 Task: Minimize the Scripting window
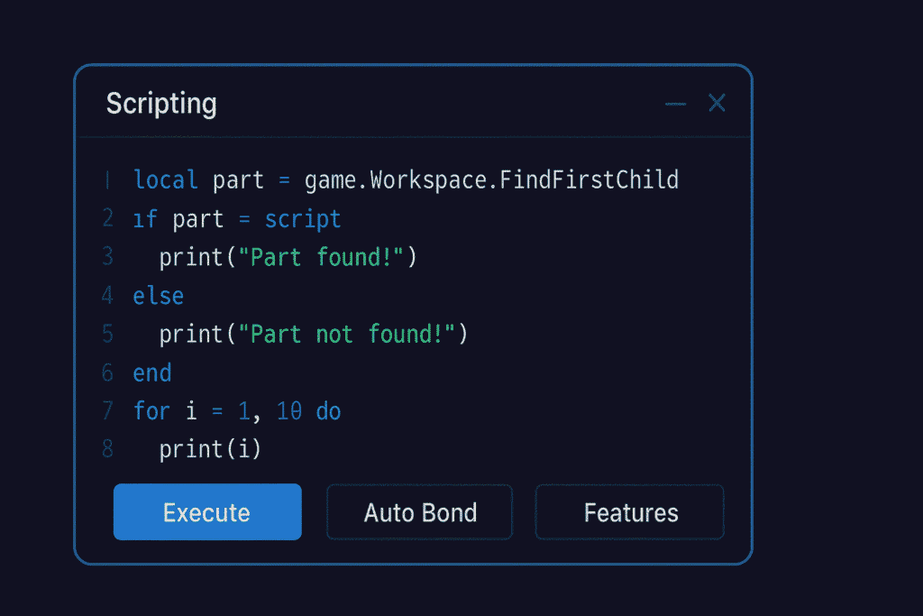coord(675,104)
